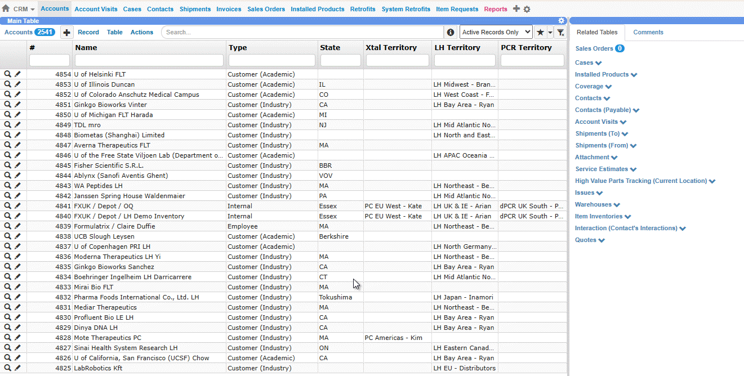The height and width of the screenshot is (376, 744).
Task: Expand Warehouses related table
Action: tap(617, 205)
